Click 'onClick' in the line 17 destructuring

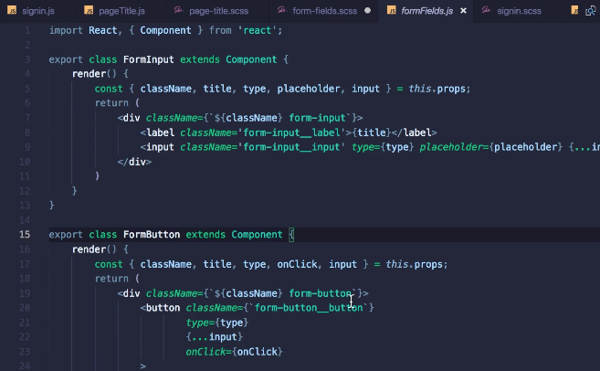coord(298,264)
